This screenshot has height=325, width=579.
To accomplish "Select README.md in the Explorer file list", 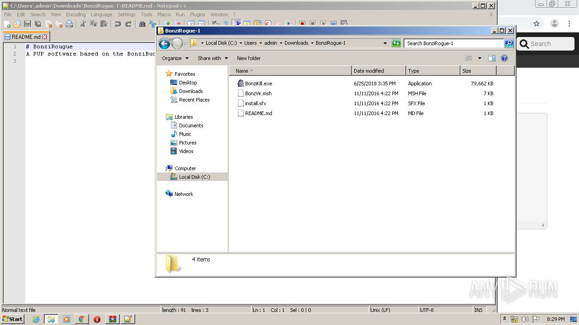I will coord(258,113).
